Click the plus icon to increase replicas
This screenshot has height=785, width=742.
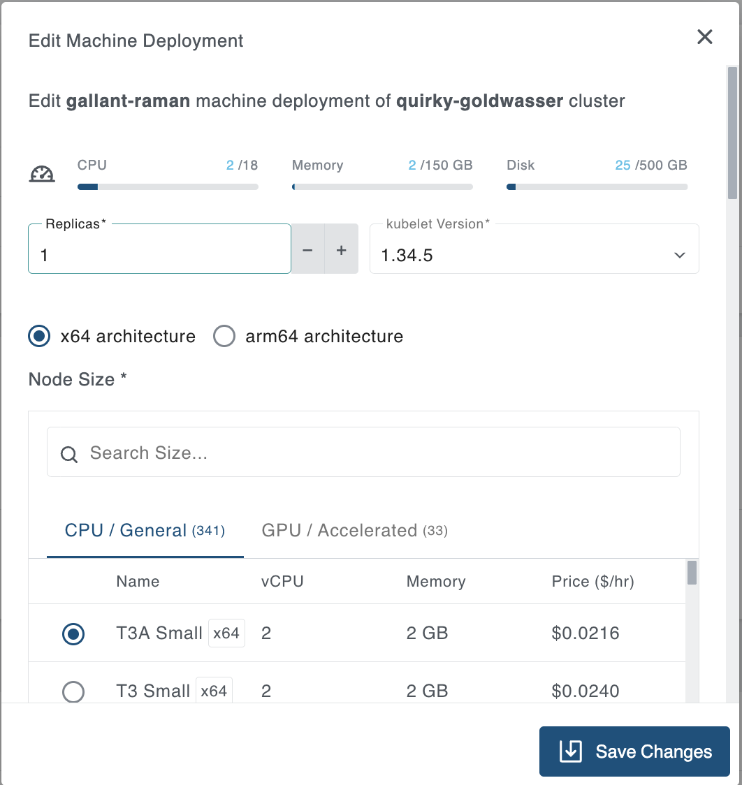pos(342,249)
